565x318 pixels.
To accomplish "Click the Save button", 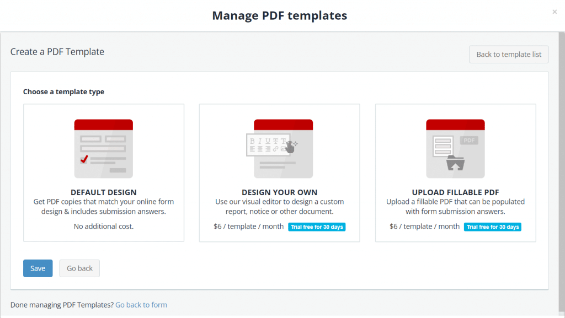I will tap(38, 268).
